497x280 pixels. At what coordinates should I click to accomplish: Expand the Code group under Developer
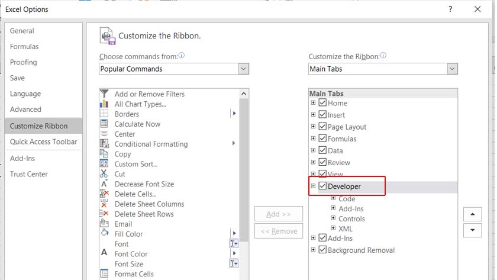[x=333, y=198]
